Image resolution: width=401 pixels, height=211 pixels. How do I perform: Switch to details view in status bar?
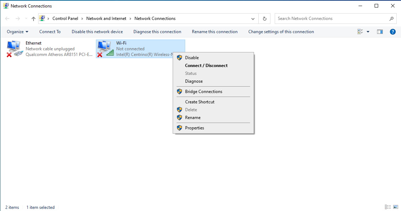point(388,207)
